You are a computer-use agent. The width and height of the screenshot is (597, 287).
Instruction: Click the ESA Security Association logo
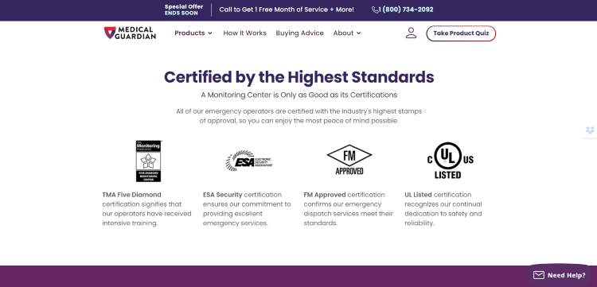pyautogui.click(x=248, y=161)
